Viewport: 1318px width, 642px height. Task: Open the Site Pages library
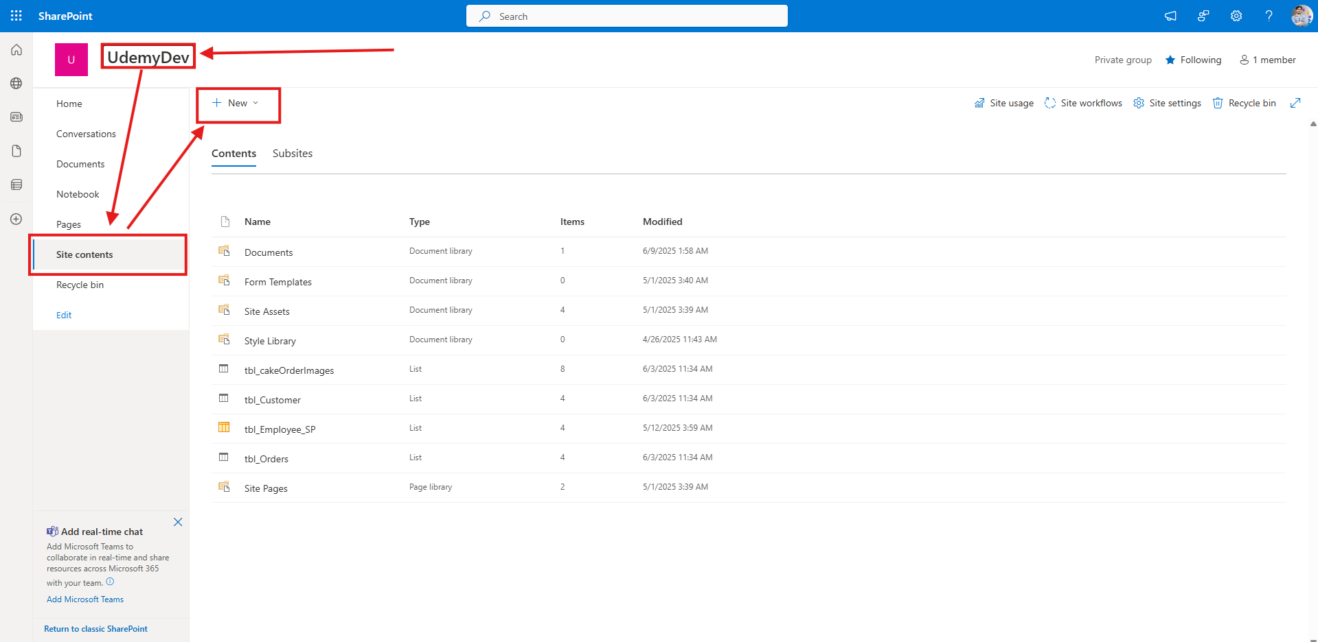click(x=266, y=488)
